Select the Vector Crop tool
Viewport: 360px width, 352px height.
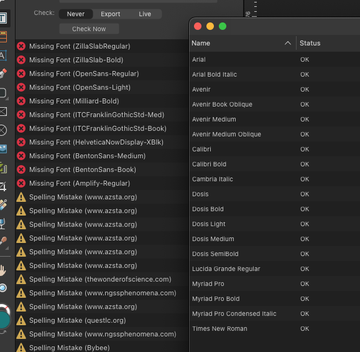(3, 186)
